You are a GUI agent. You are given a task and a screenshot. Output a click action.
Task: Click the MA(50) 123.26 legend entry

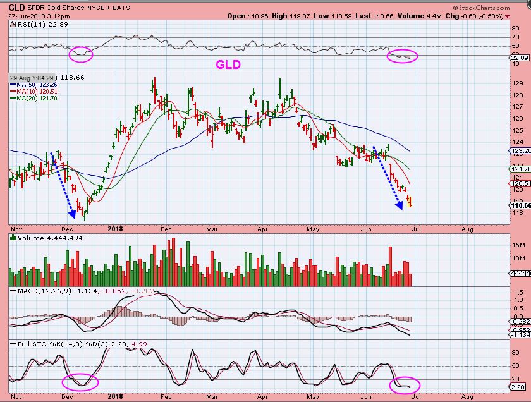34,85
